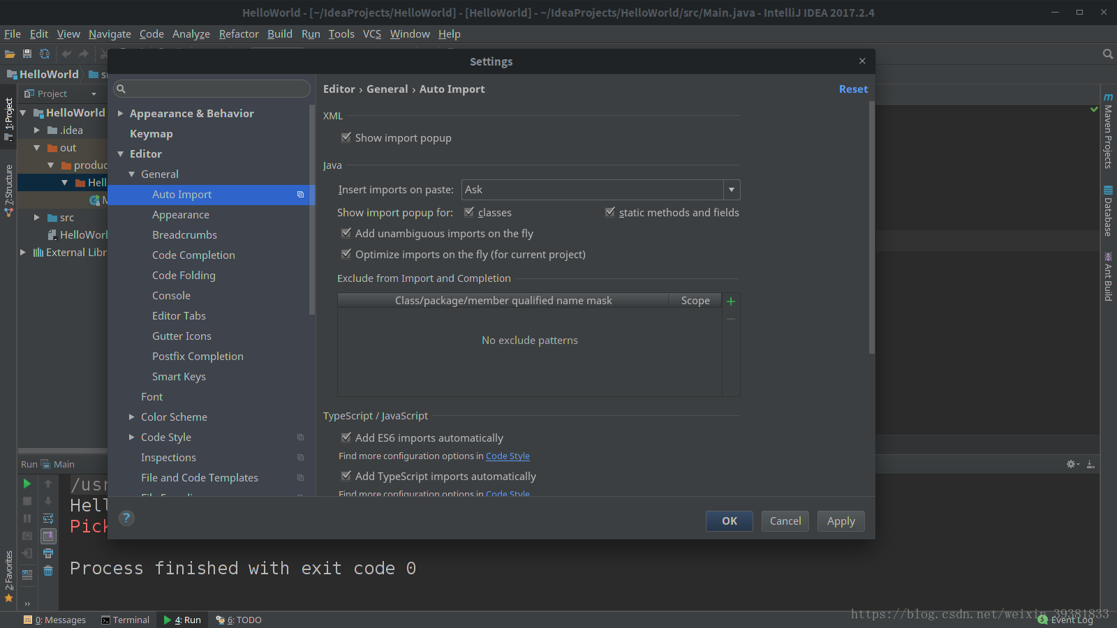Click the Pause output icon
This screenshot has height=628, width=1117.
[x=27, y=518]
